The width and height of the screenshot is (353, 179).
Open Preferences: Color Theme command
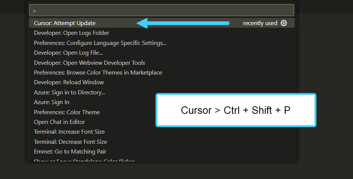click(x=161, y=112)
